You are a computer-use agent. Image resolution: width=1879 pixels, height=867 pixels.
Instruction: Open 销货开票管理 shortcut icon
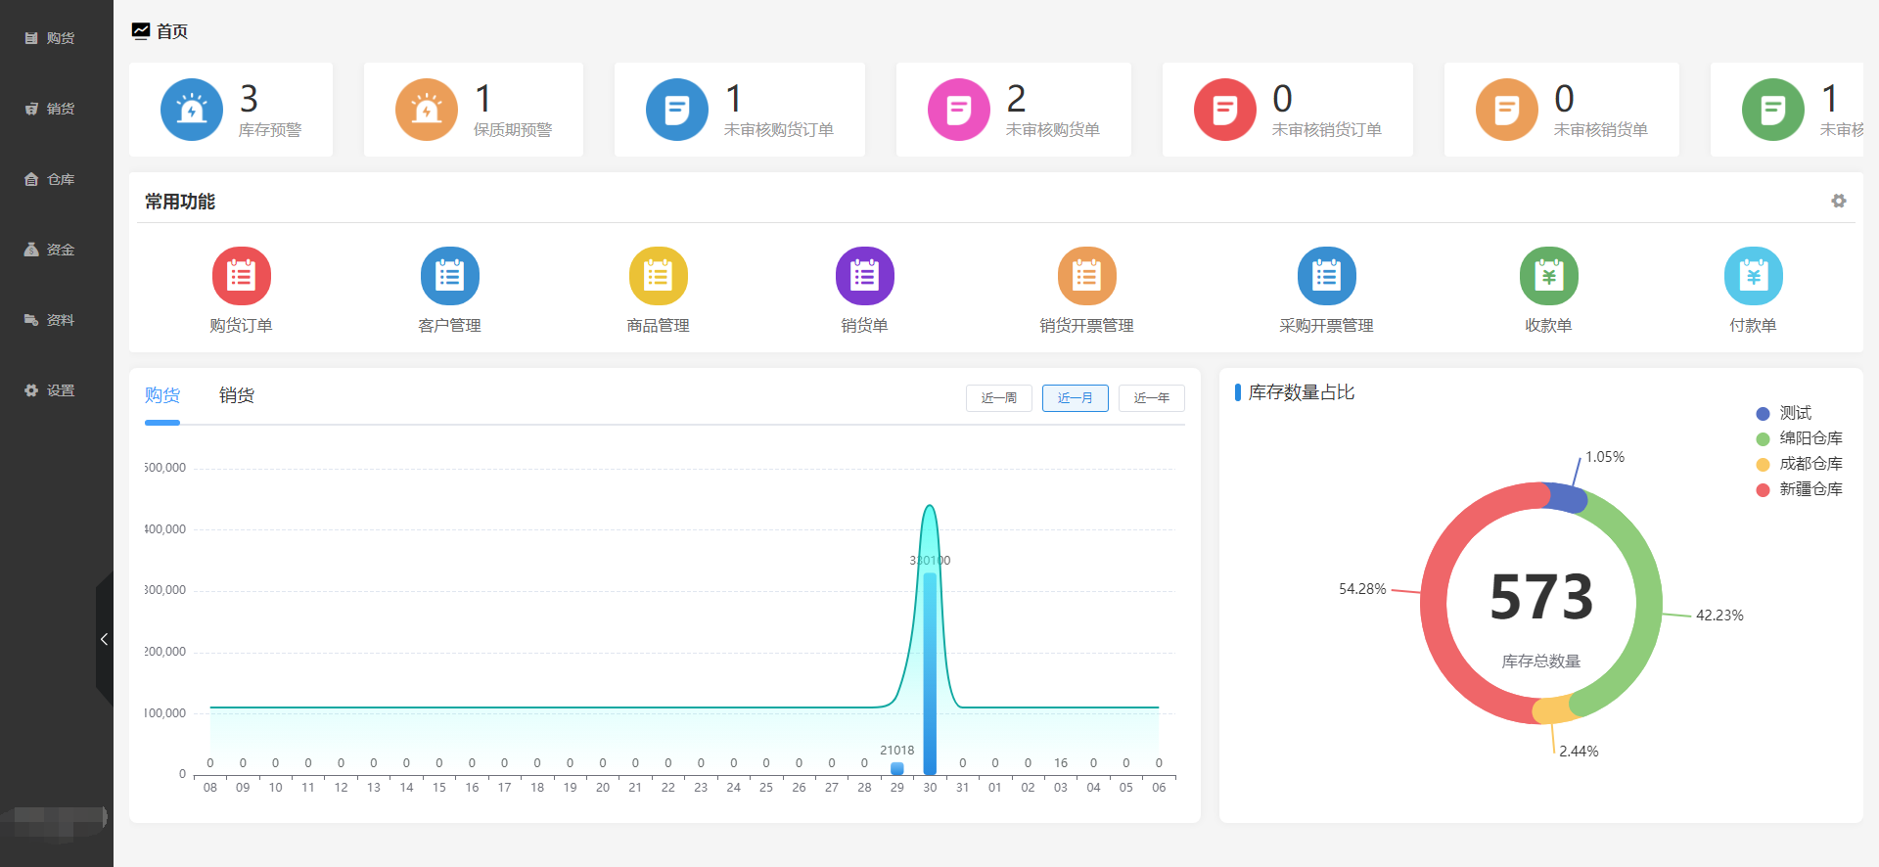tap(1087, 276)
